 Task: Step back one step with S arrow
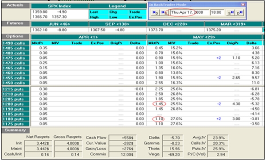[164, 12]
